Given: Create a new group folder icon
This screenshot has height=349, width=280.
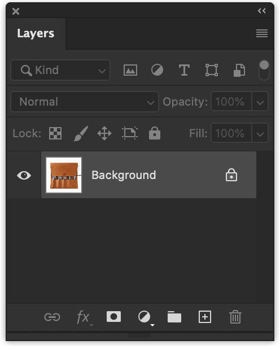Looking at the screenshot, I should (174, 317).
